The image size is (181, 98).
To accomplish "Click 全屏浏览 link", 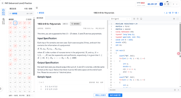I will (40, 28).
